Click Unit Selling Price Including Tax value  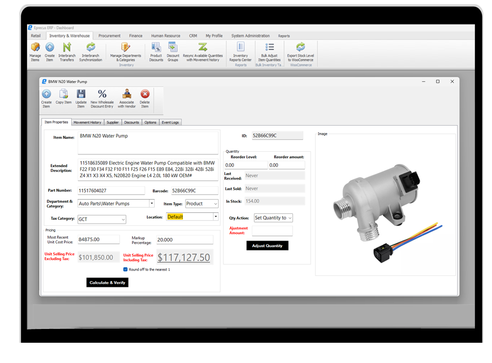point(185,257)
